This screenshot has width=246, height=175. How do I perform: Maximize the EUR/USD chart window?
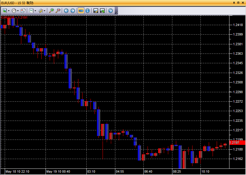pyautogui.click(x=239, y=2)
